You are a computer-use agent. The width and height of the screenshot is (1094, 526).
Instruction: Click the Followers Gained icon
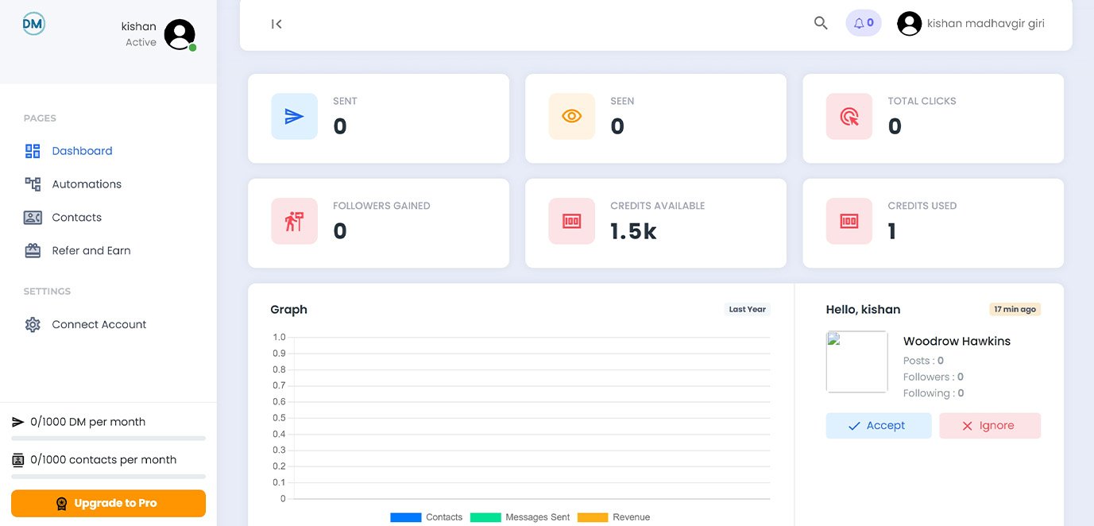294,221
